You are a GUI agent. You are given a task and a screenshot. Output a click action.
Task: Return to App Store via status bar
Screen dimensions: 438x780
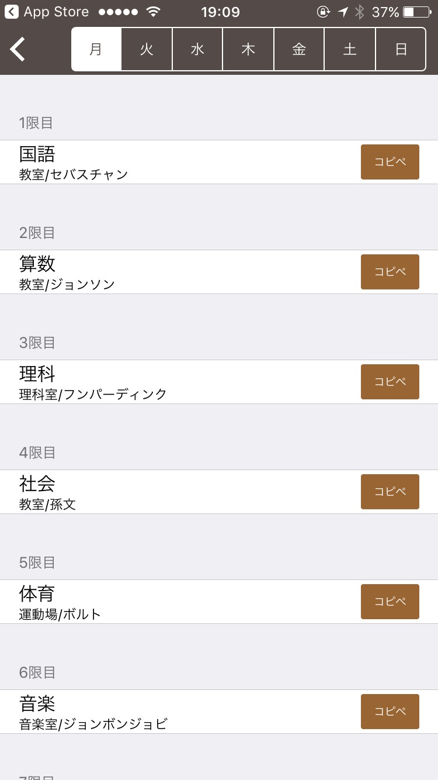[47, 12]
